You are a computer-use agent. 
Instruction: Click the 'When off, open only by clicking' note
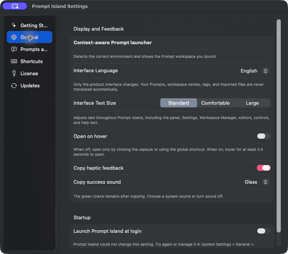click(168, 152)
